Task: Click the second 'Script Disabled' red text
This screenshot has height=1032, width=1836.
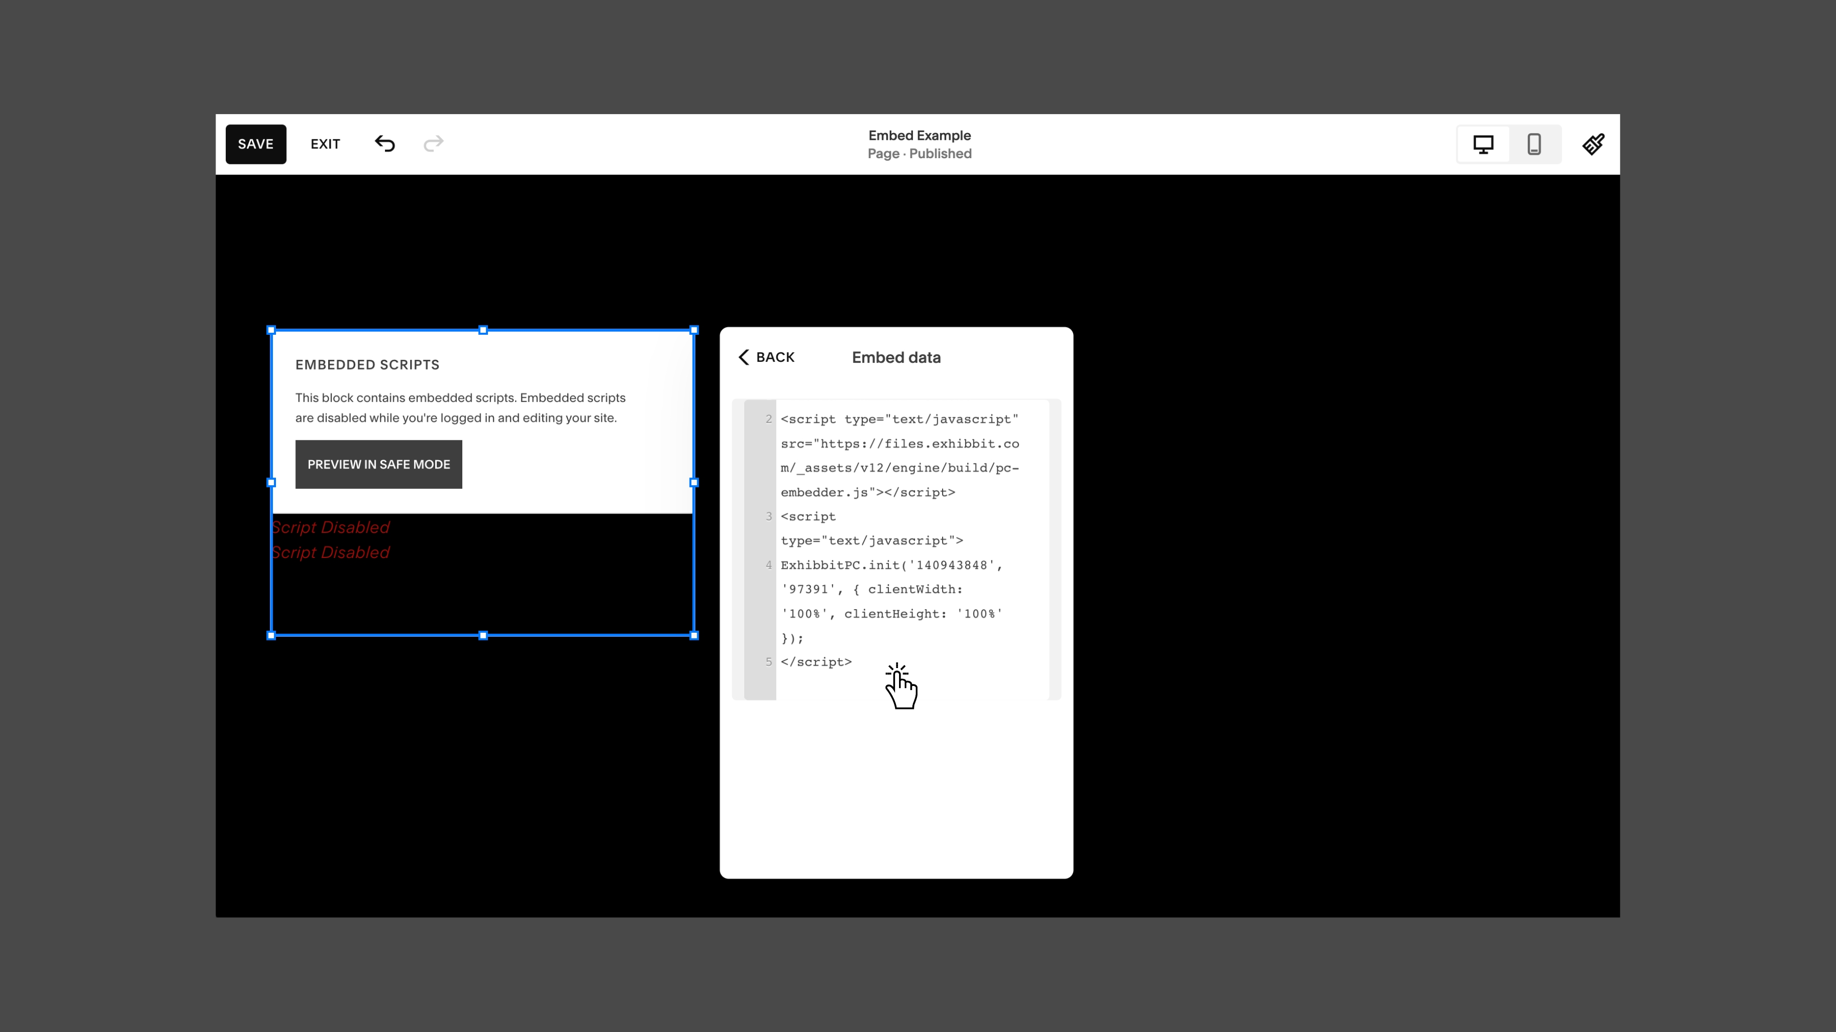Action: 331,552
